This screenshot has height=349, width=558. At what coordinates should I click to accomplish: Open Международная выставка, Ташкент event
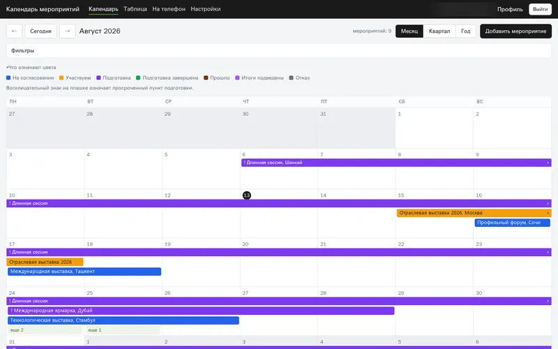(84, 272)
